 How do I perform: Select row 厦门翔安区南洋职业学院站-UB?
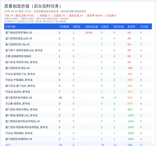[x=78, y=121]
